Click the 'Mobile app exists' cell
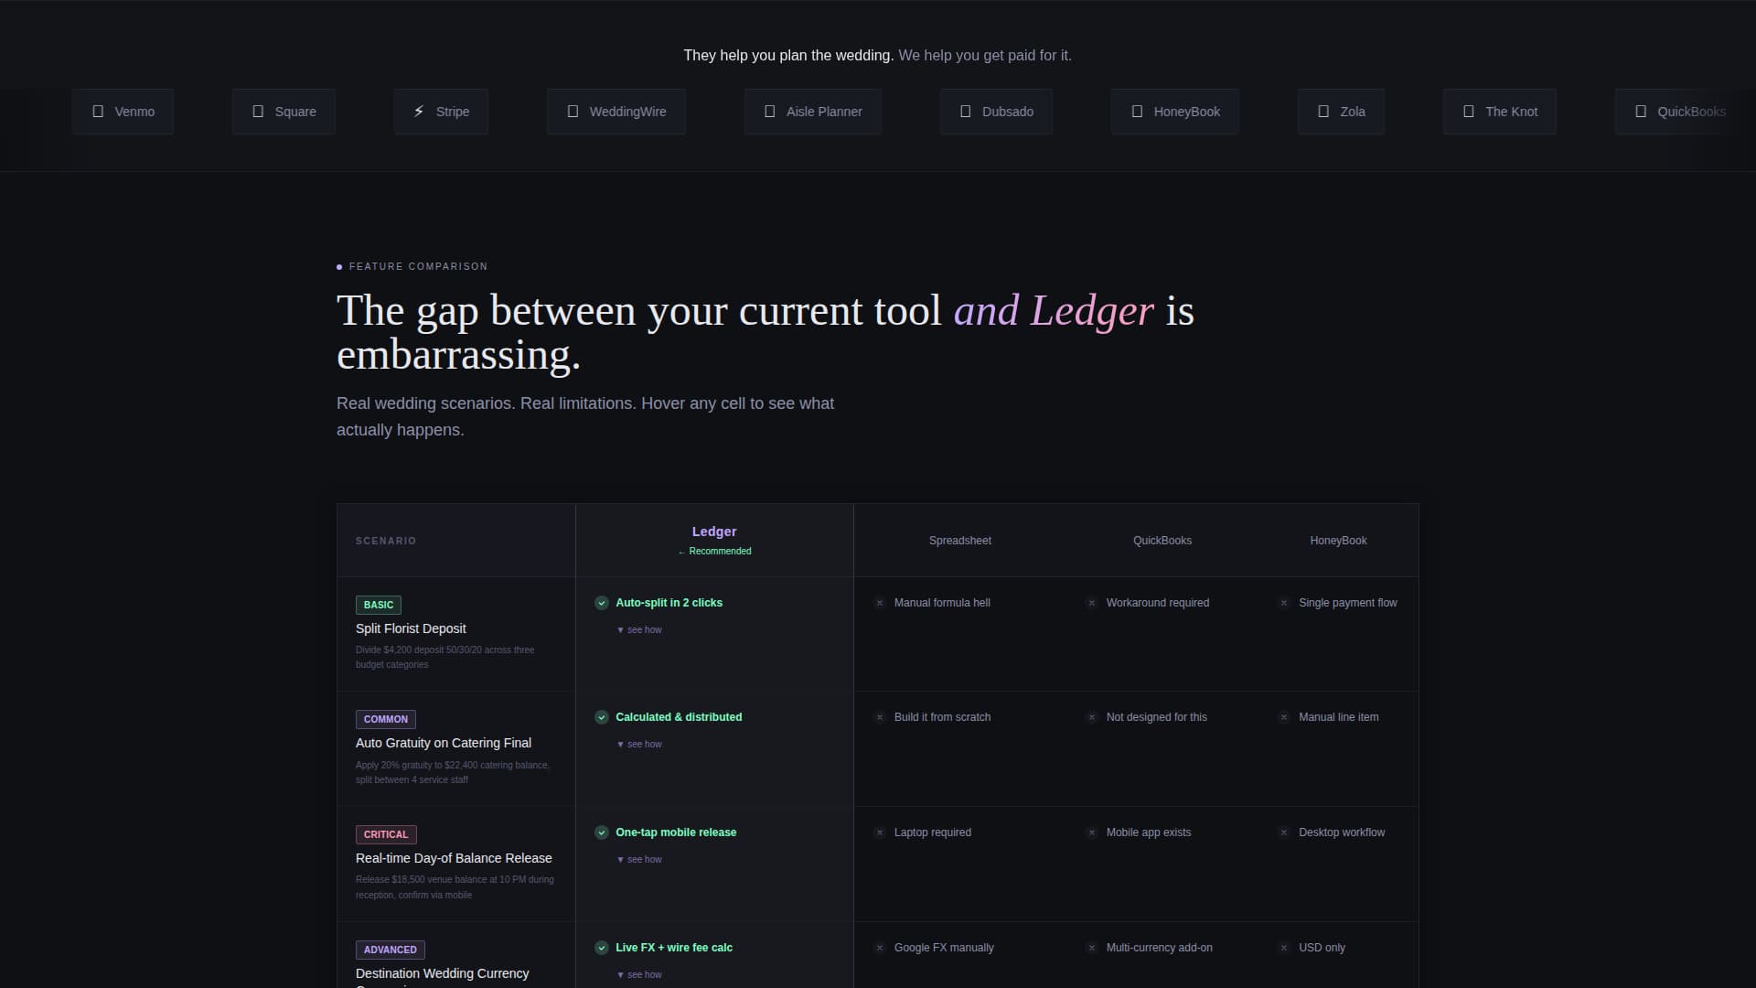1756x988 pixels. pos(1162,864)
